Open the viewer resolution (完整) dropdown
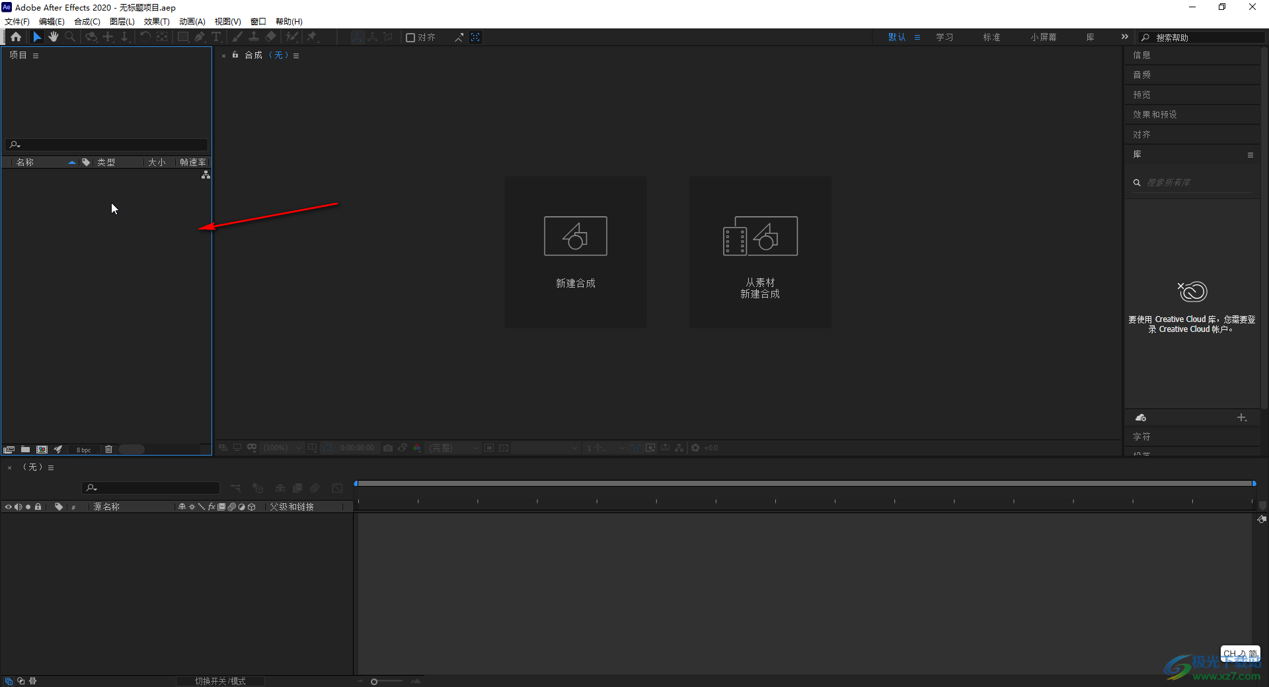This screenshot has height=687, width=1269. (x=452, y=448)
